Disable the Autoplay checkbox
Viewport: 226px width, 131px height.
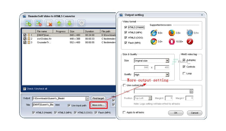point(184,60)
